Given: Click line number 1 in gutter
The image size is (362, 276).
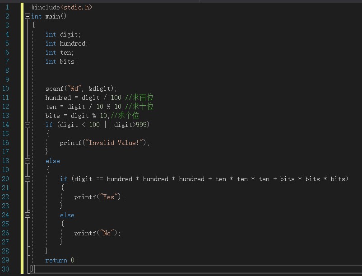Looking at the screenshot, I should click(x=7, y=7).
